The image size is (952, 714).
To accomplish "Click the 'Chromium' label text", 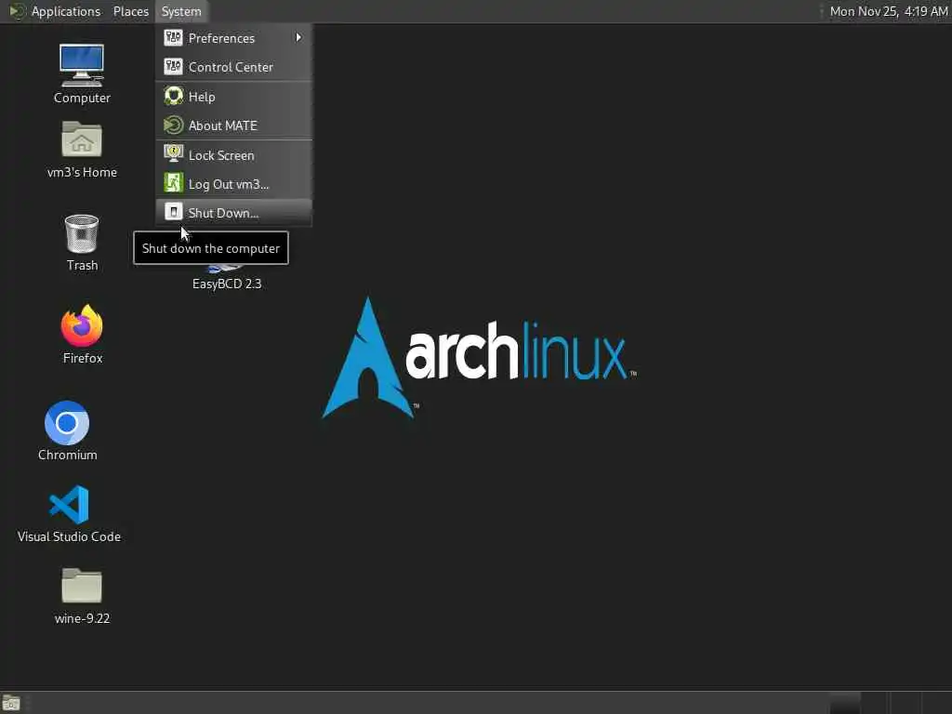I will (67, 454).
